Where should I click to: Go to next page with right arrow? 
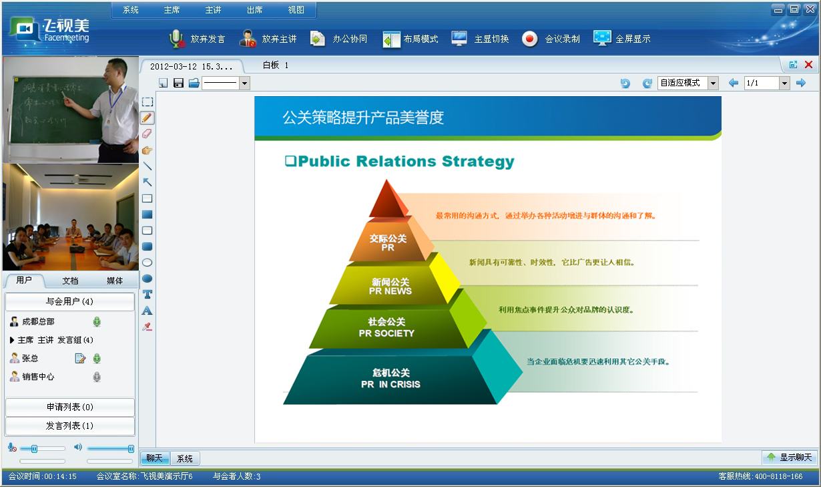(x=801, y=83)
